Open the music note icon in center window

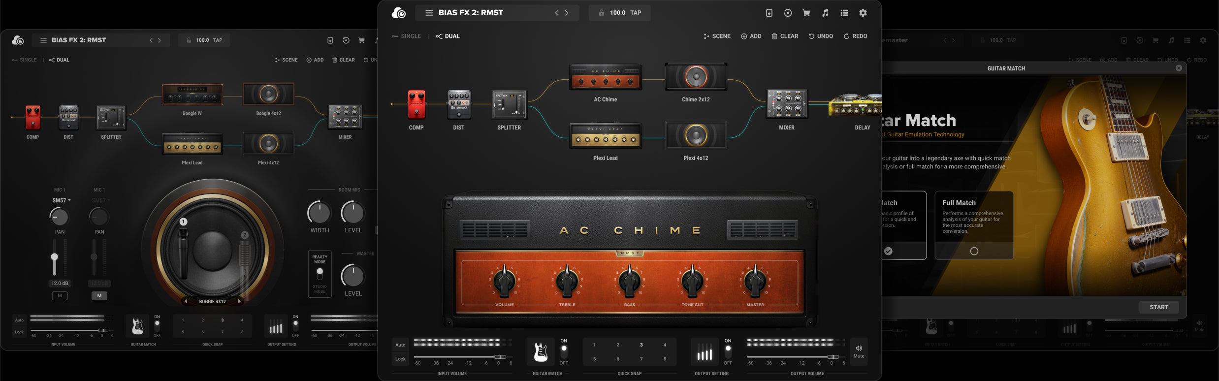click(825, 13)
